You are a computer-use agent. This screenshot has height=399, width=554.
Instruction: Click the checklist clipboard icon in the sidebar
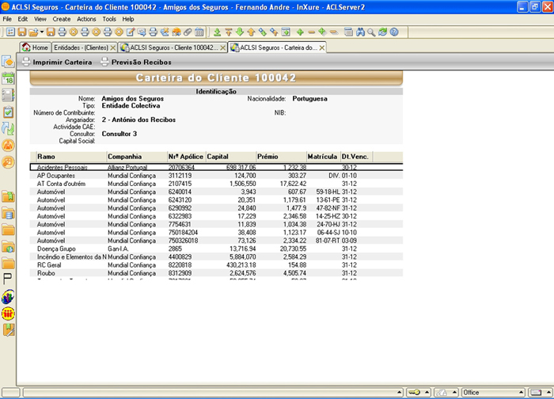(9, 112)
